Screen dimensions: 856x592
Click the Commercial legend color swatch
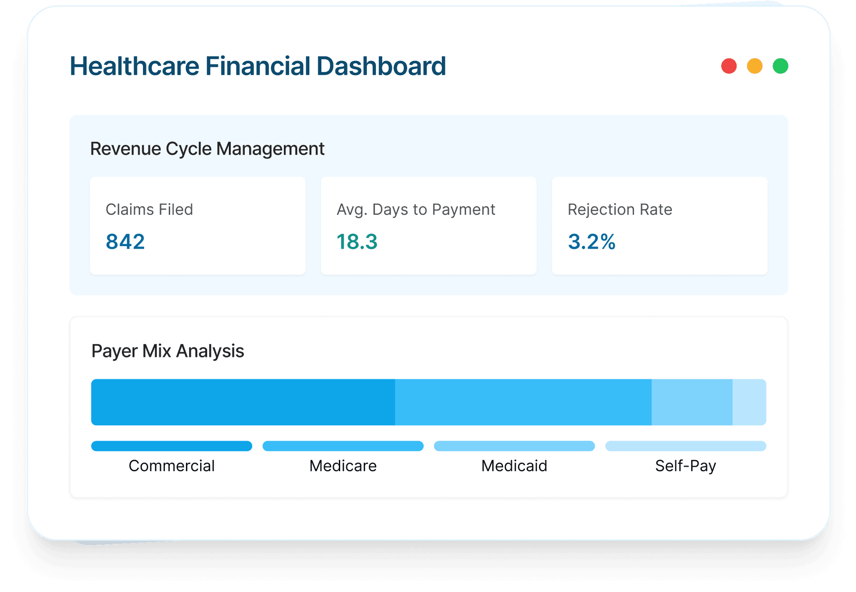coord(172,446)
